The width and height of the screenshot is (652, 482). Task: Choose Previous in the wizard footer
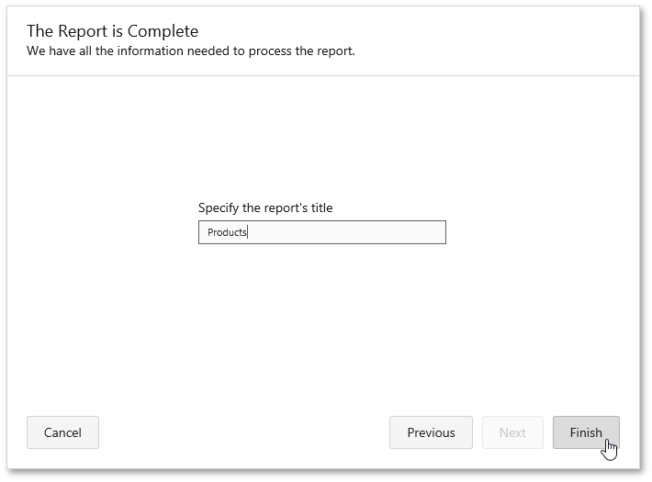431,432
